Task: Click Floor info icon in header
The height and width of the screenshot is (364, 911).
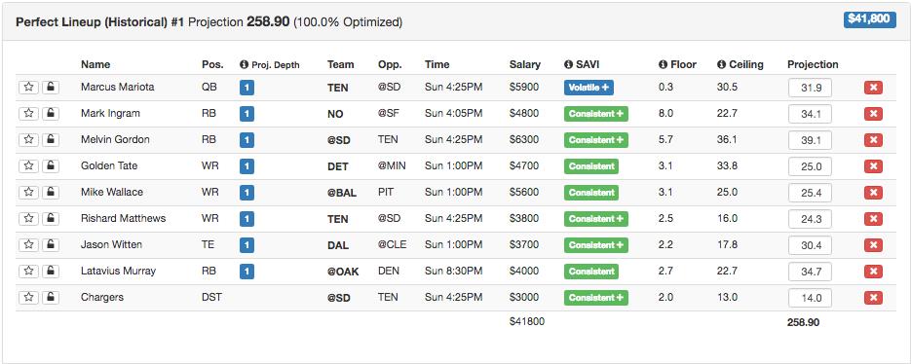Action: [663, 64]
